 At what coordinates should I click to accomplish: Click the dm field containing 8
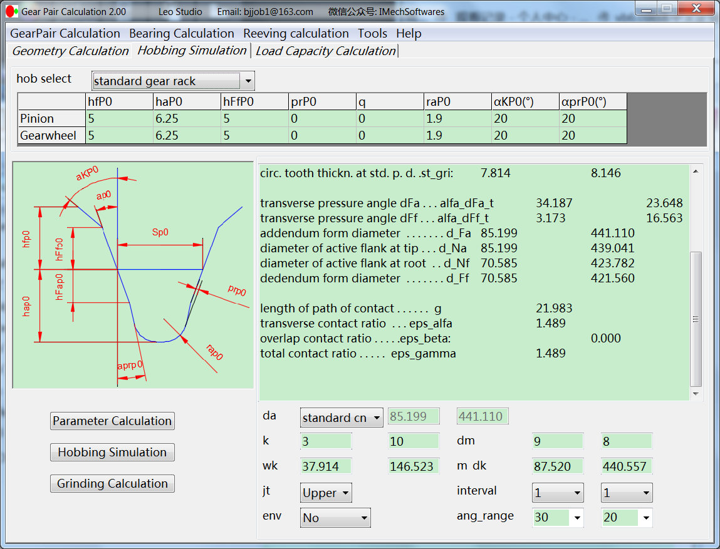click(627, 441)
